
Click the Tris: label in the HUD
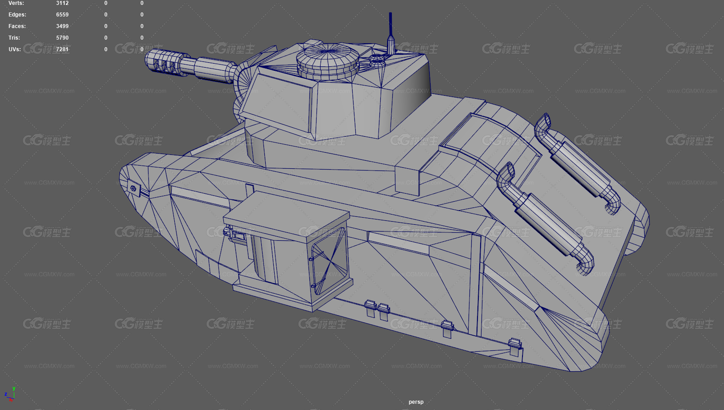click(x=14, y=38)
